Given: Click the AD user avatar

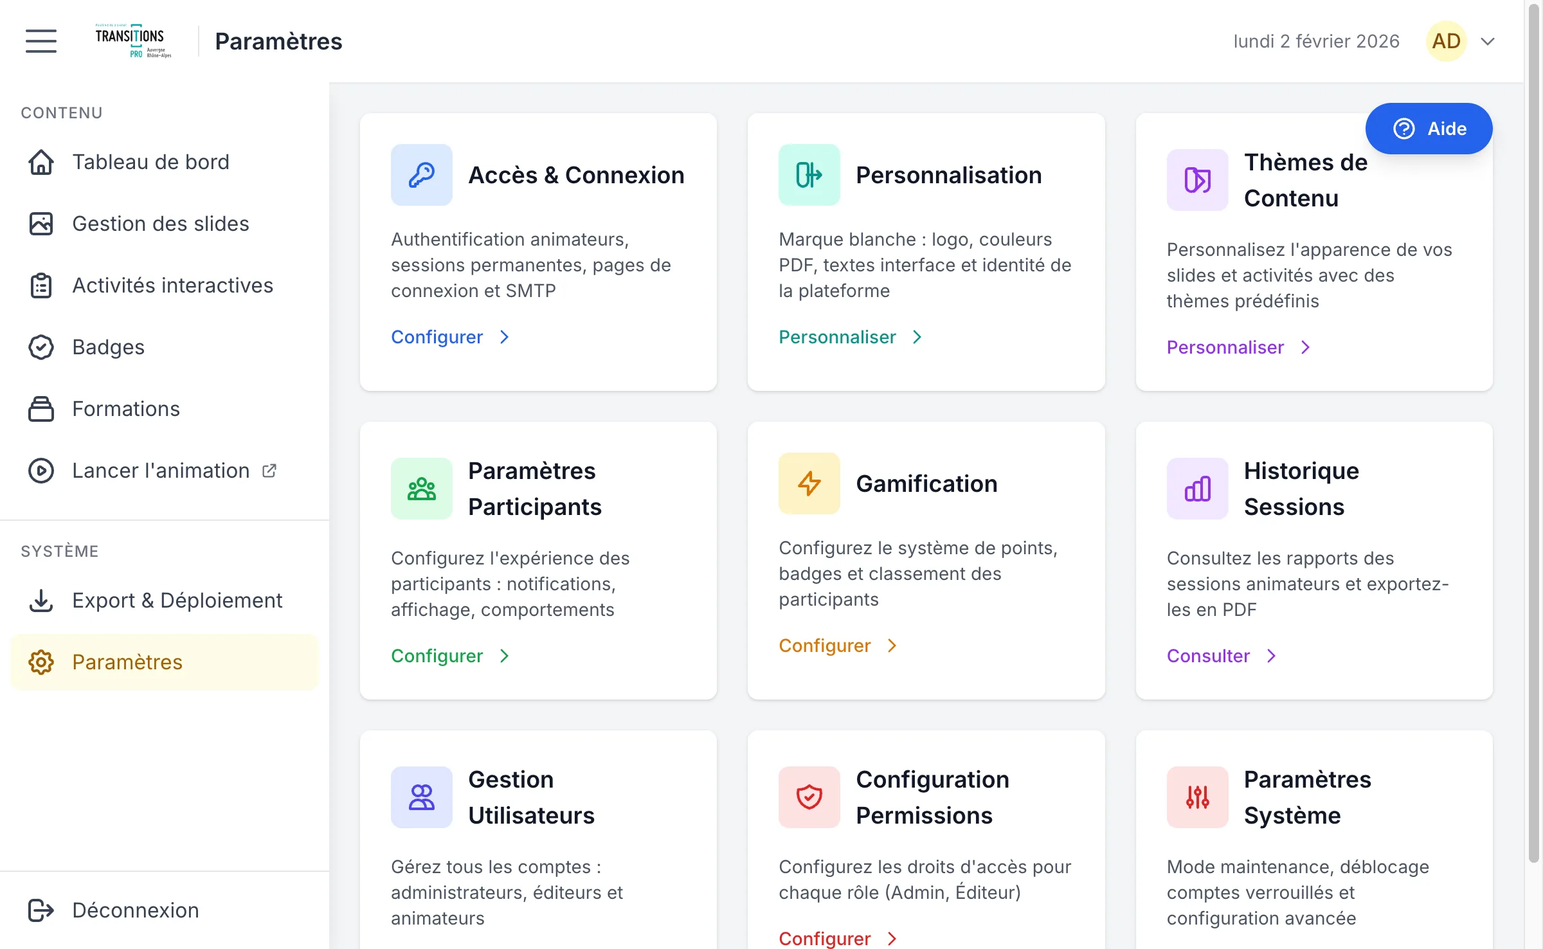Looking at the screenshot, I should click(1446, 41).
